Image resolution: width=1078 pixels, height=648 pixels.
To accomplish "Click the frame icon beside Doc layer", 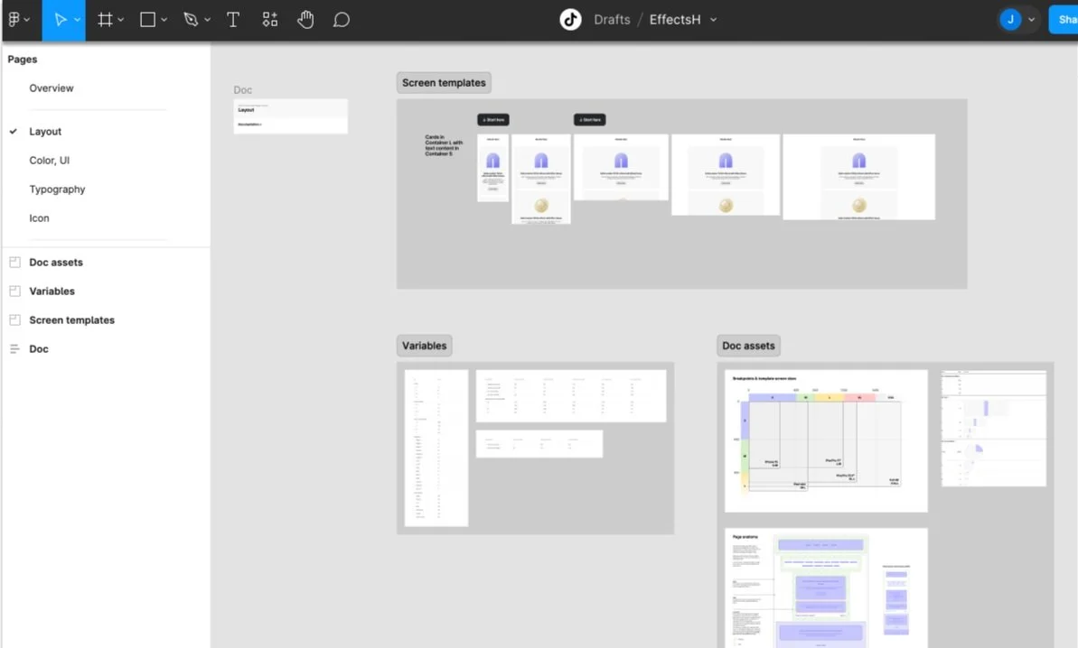I will tap(14, 348).
